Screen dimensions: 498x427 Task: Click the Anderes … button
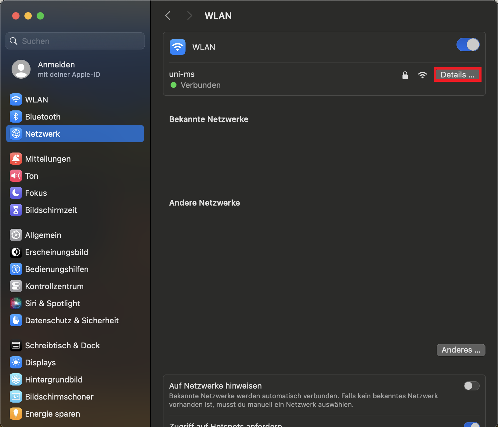(461, 350)
